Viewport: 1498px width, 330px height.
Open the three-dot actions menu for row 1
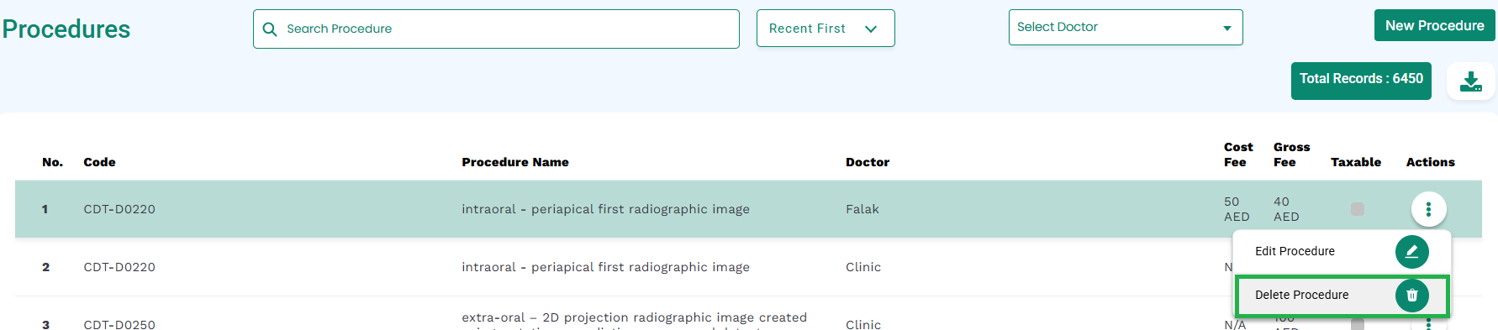[1428, 209]
